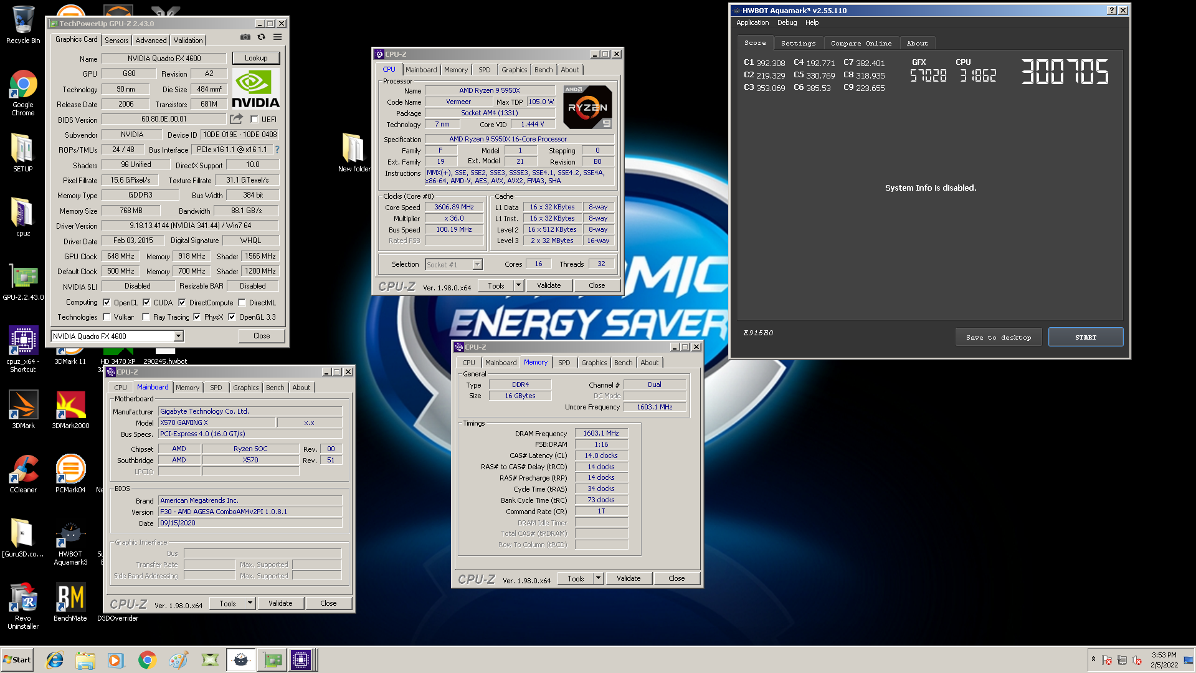Open the Application menu in Aquamark3
This screenshot has height=673, width=1196.
tap(752, 22)
